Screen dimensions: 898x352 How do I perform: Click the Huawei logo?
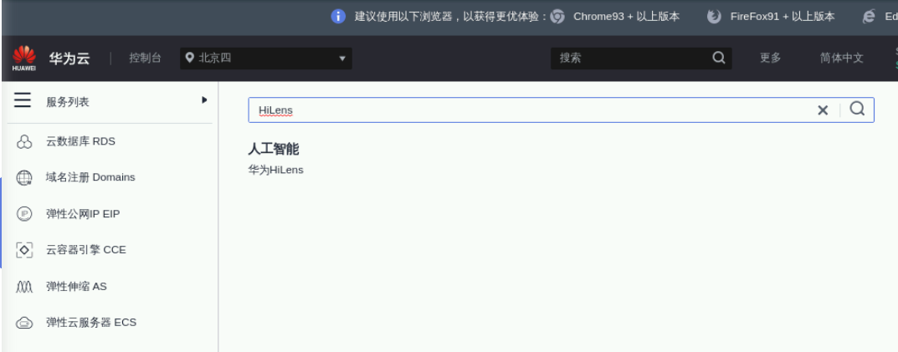click(x=24, y=59)
